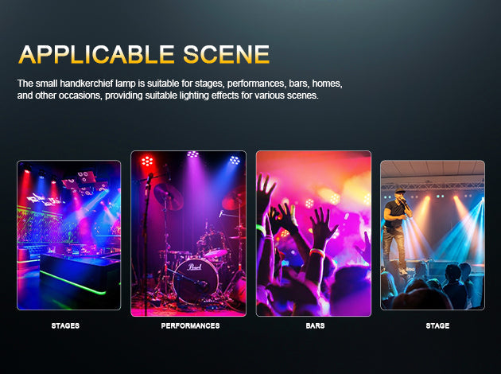Click the green neon strip on bar counter
501x374 pixels.
(73, 283)
